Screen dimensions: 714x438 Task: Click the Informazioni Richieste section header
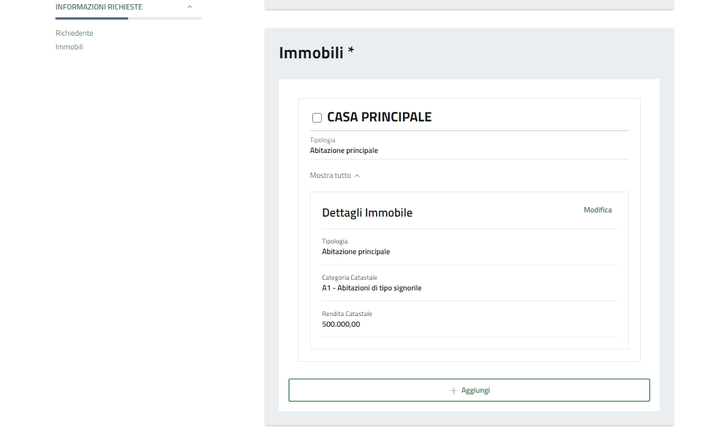click(x=99, y=7)
